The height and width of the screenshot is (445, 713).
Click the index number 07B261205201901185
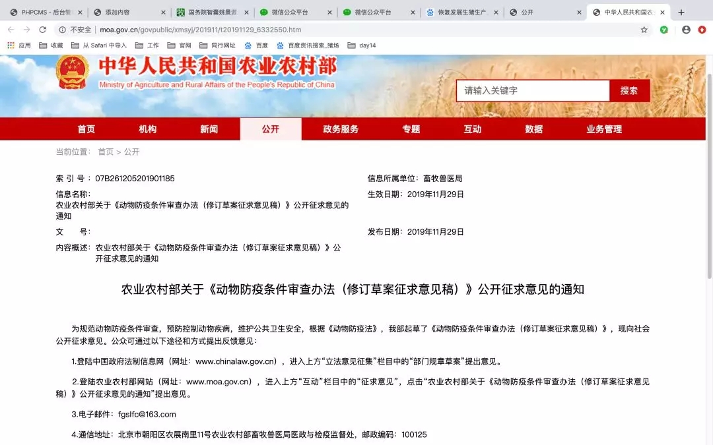[x=135, y=179]
